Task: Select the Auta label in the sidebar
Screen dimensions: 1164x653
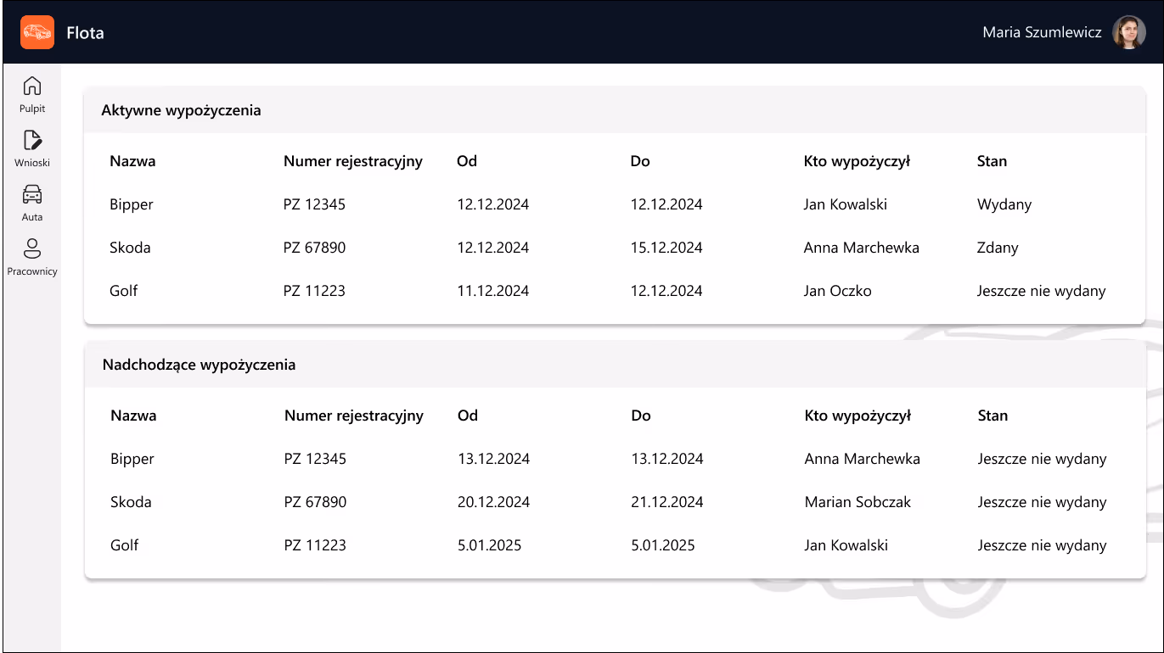Action: [32, 217]
